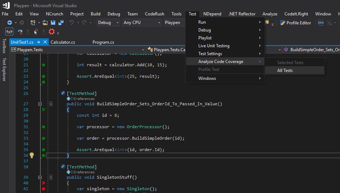Click '0 references' link above SingletonStuff method
Viewport: 340px width, 193px height.
point(84,172)
